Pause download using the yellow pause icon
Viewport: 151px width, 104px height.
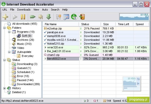[23, 17]
